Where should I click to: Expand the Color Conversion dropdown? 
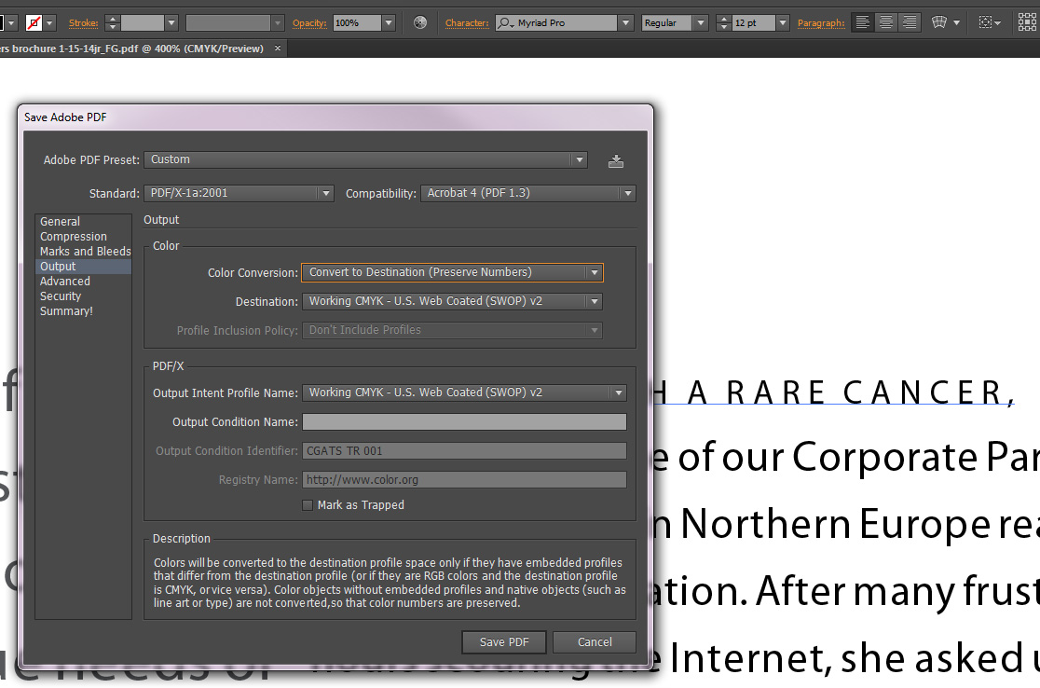coord(594,272)
